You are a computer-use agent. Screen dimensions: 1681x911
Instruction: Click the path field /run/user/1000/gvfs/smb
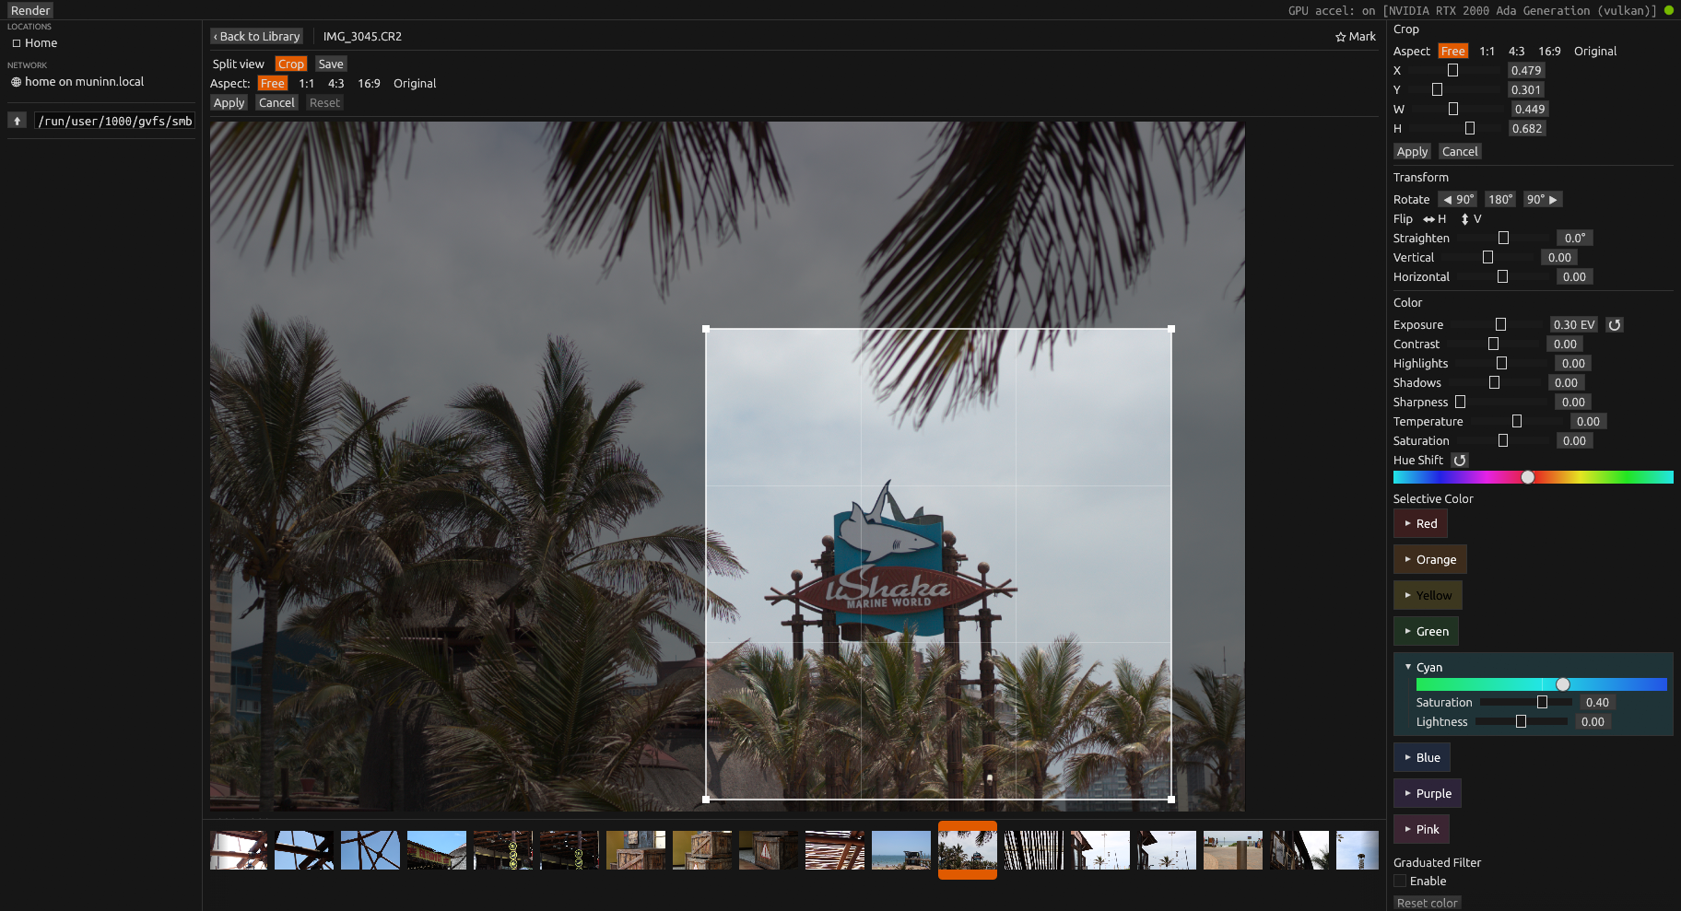[x=115, y=122]
